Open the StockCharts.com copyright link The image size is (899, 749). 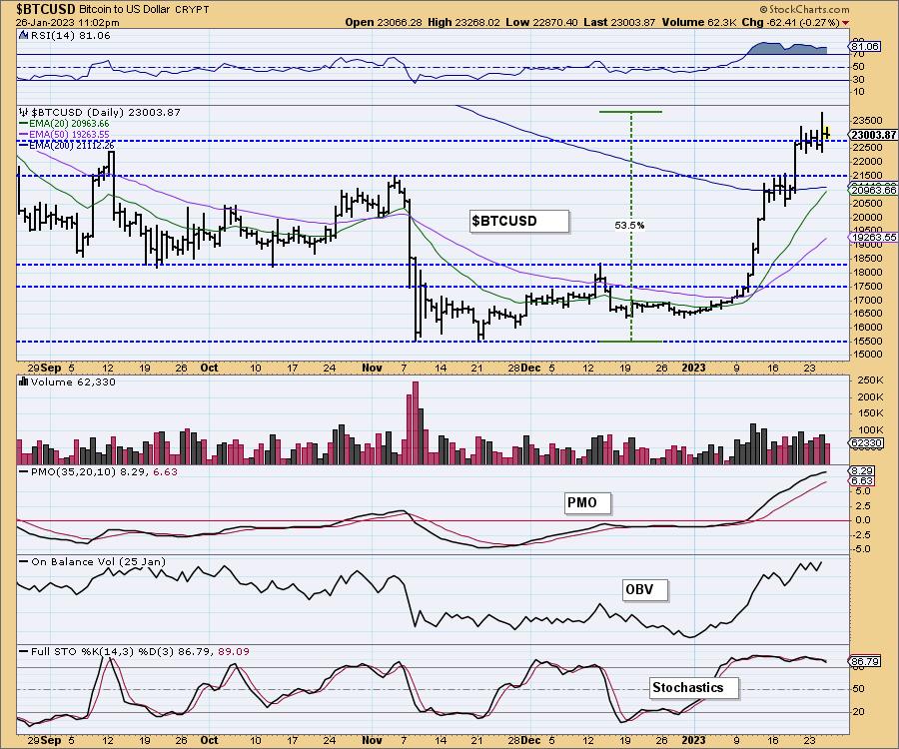coord(805,9)
